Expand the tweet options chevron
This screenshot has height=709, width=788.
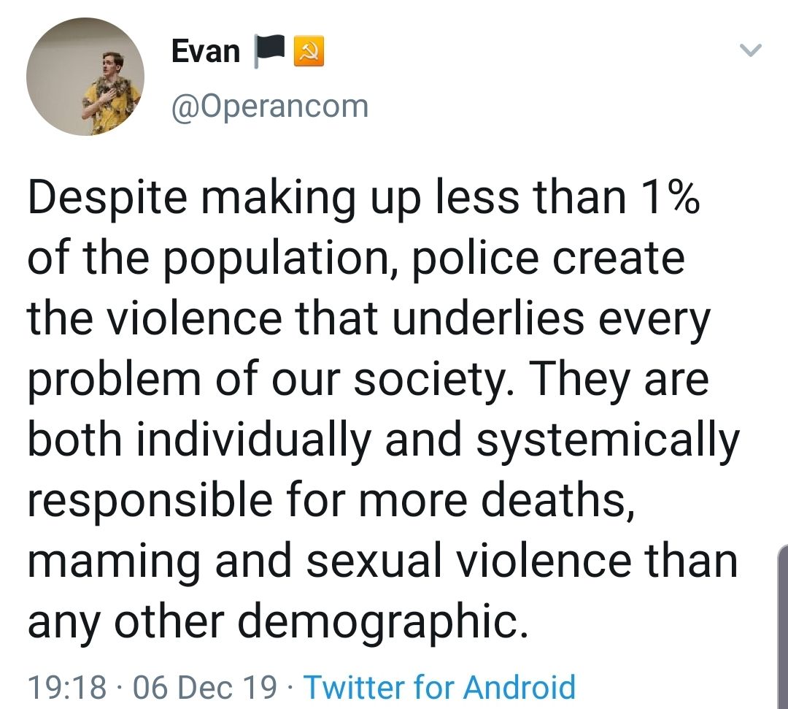pyautogui.click(x=751, y=50)
